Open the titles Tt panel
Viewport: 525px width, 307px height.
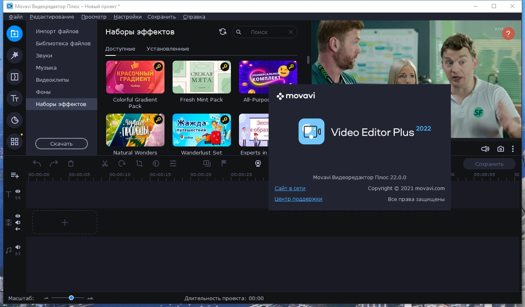point(14,99)
